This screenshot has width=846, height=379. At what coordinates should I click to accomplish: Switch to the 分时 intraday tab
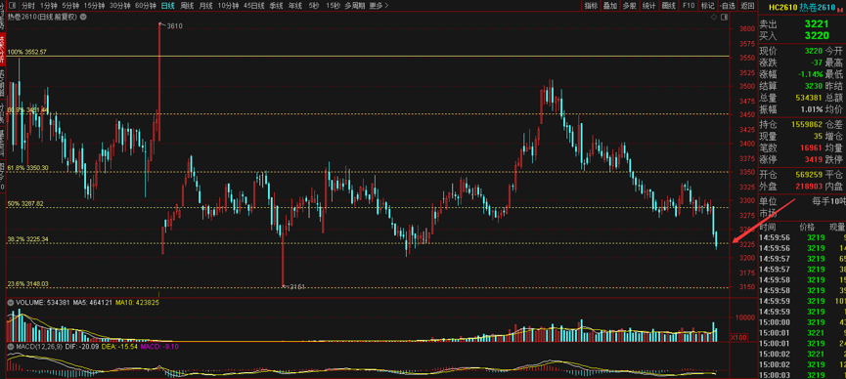(x=27, y=6)
